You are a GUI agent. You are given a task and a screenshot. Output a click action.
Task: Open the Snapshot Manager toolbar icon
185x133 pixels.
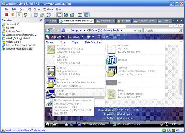[x=49, y=15]
